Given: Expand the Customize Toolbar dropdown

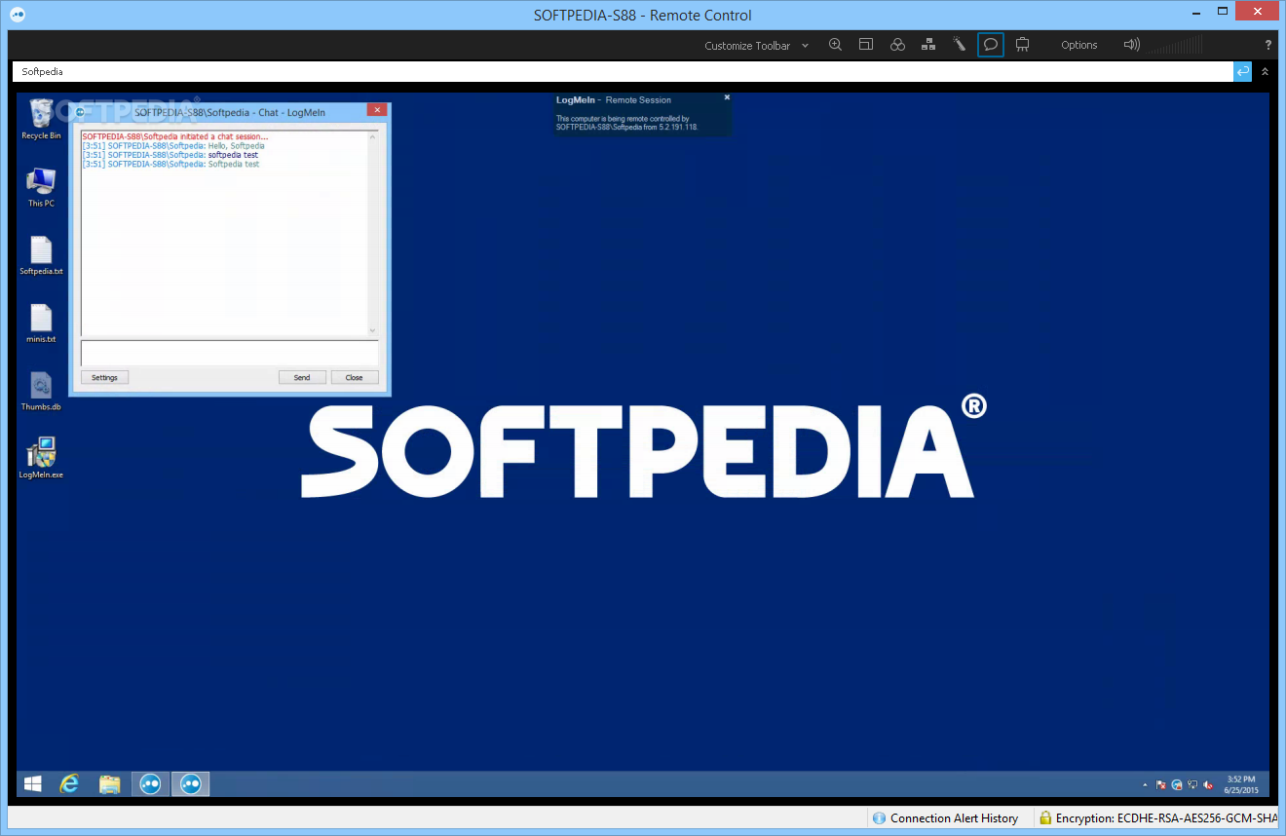Looking at the screenshot, I should (757, 46).
